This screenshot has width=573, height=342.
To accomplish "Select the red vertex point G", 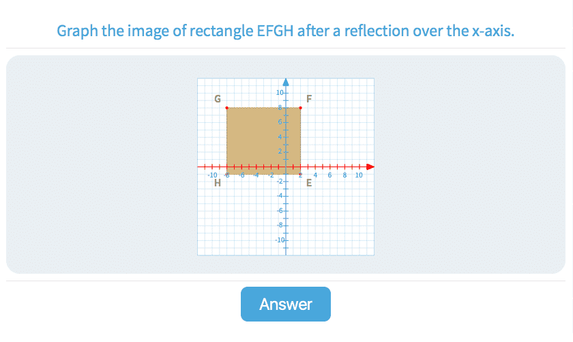I will pyautogui.click(x=227, y=108).
